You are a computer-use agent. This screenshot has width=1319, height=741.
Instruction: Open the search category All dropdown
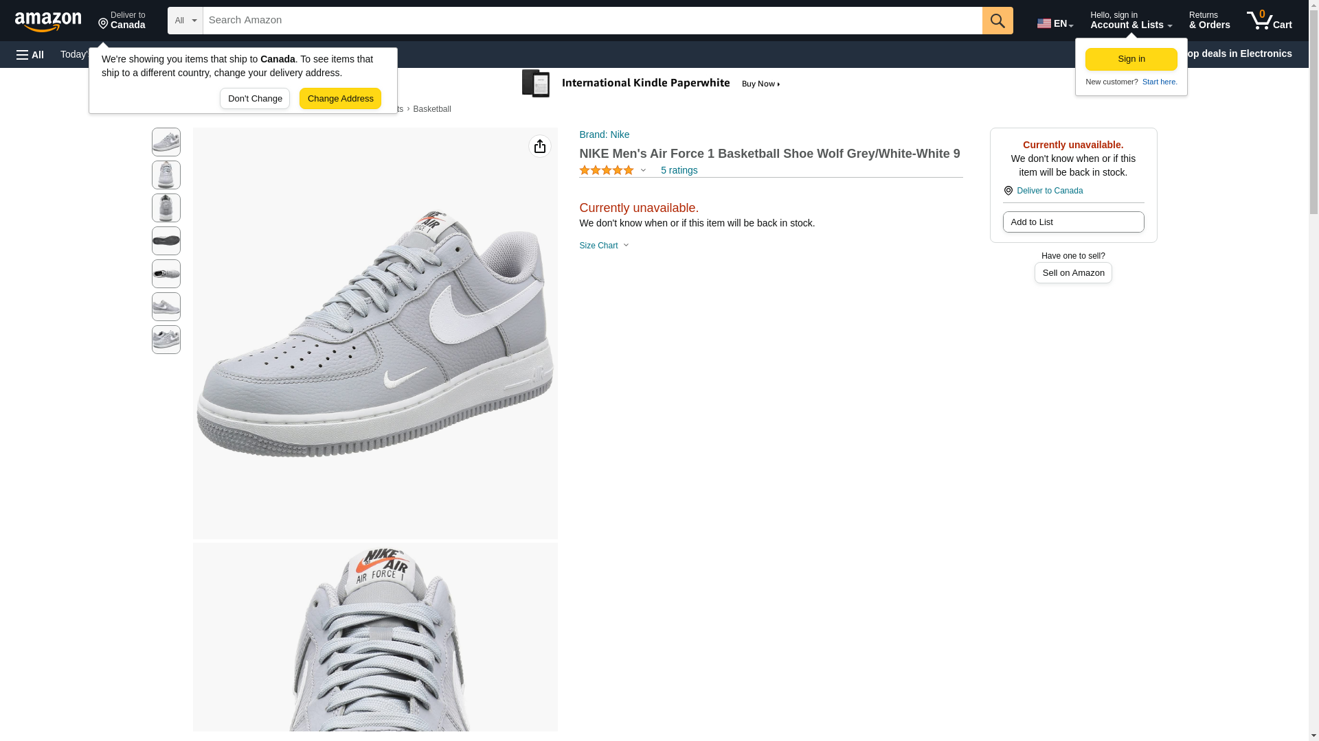coord(185,21)
